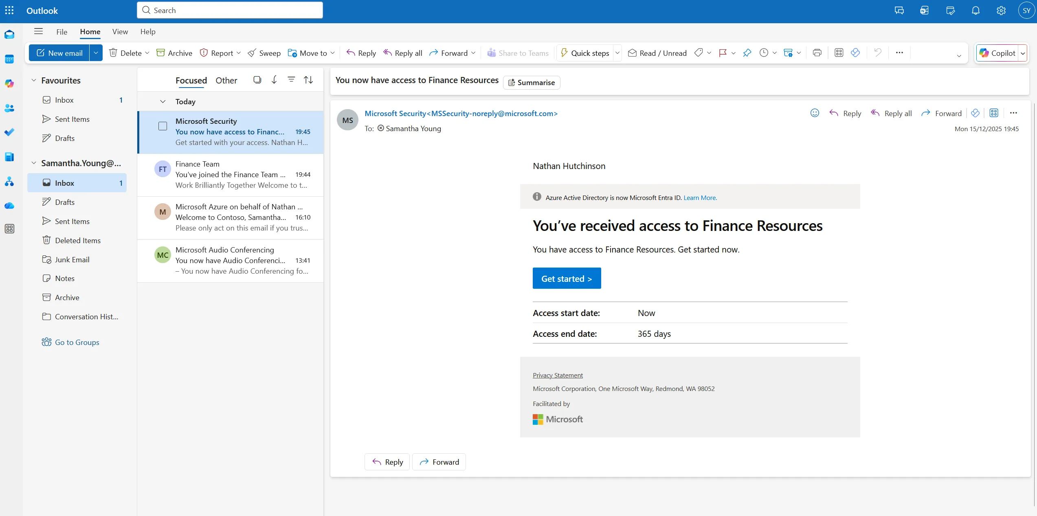This screenshot has height=516, width=1037.
Task: Open the Teams chat icon in header
Action: 899,11
